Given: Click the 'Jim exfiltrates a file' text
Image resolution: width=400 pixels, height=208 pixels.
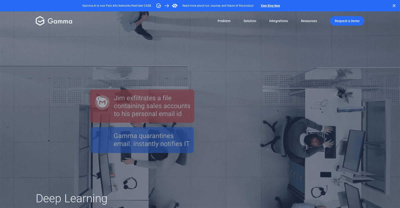Looking at the screenshot, I should (152, 106).
